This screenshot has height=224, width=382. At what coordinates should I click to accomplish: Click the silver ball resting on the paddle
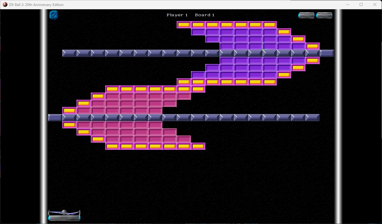[x=64, y=212]
